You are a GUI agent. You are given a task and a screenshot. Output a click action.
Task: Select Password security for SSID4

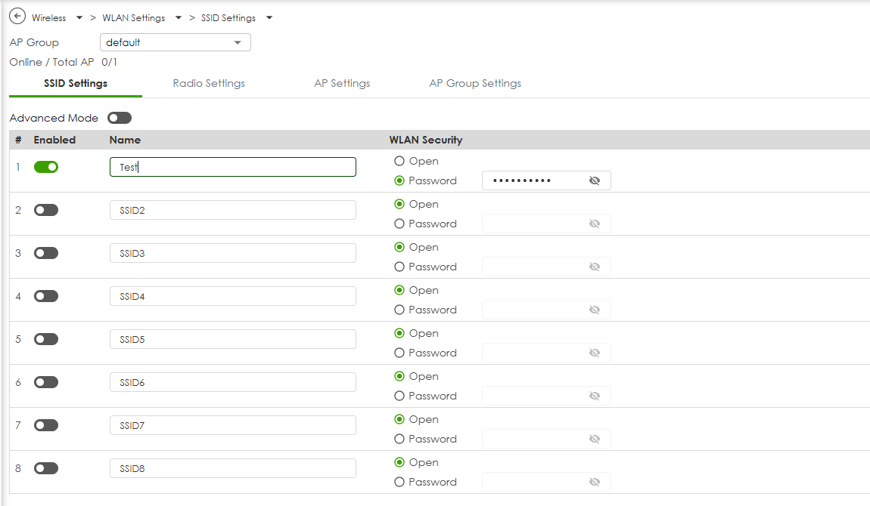point(399,310)
